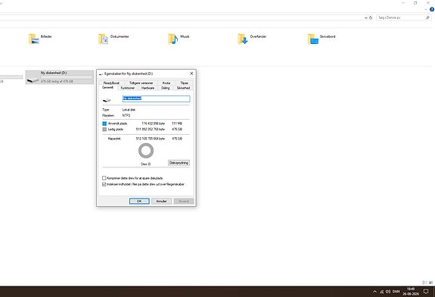Click the 'Ledig plads' label

[x=116, y=130]
